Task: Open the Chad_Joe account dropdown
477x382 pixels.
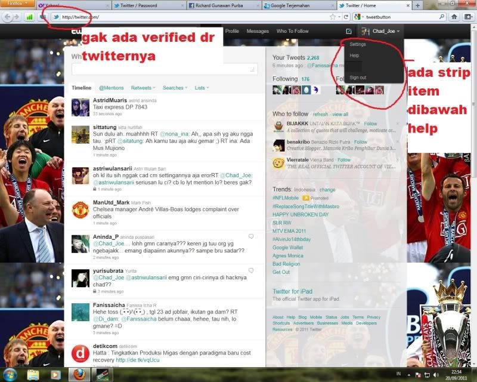Action: point(380,31)
